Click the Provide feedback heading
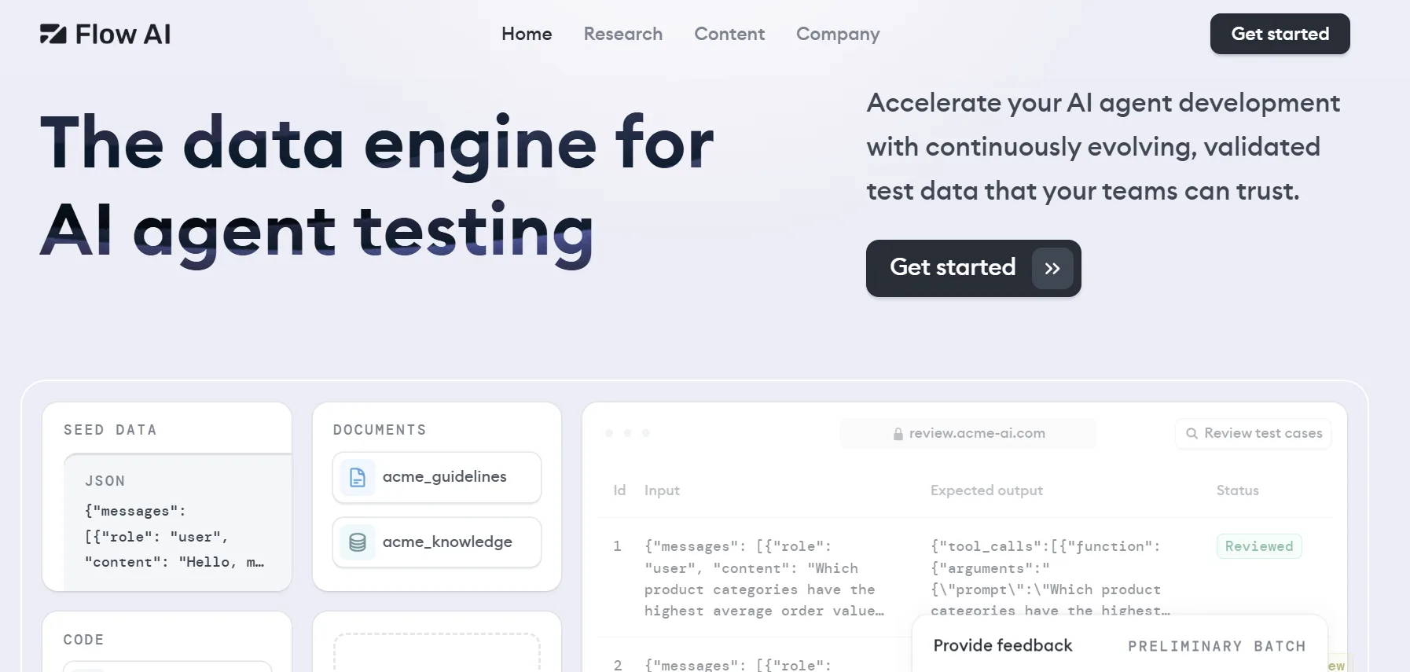 click(1003, 645)
